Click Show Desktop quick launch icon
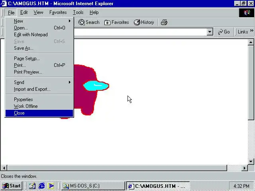Image resolution: width=255 pixels, height=191 pixels. 32,186
